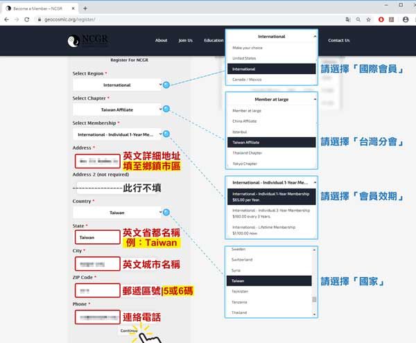Open the Country dropdown showing Taiwan

click(118, 213)
